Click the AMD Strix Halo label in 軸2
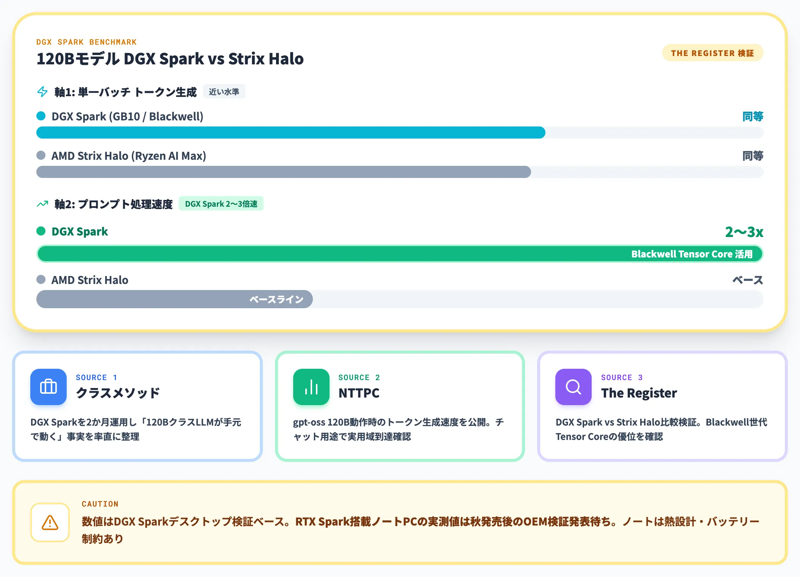This screenshot has height=577, width=800. tap(90, 280)
